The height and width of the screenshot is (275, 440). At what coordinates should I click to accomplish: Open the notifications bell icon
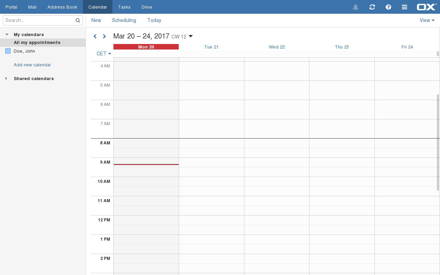(355, 7)
